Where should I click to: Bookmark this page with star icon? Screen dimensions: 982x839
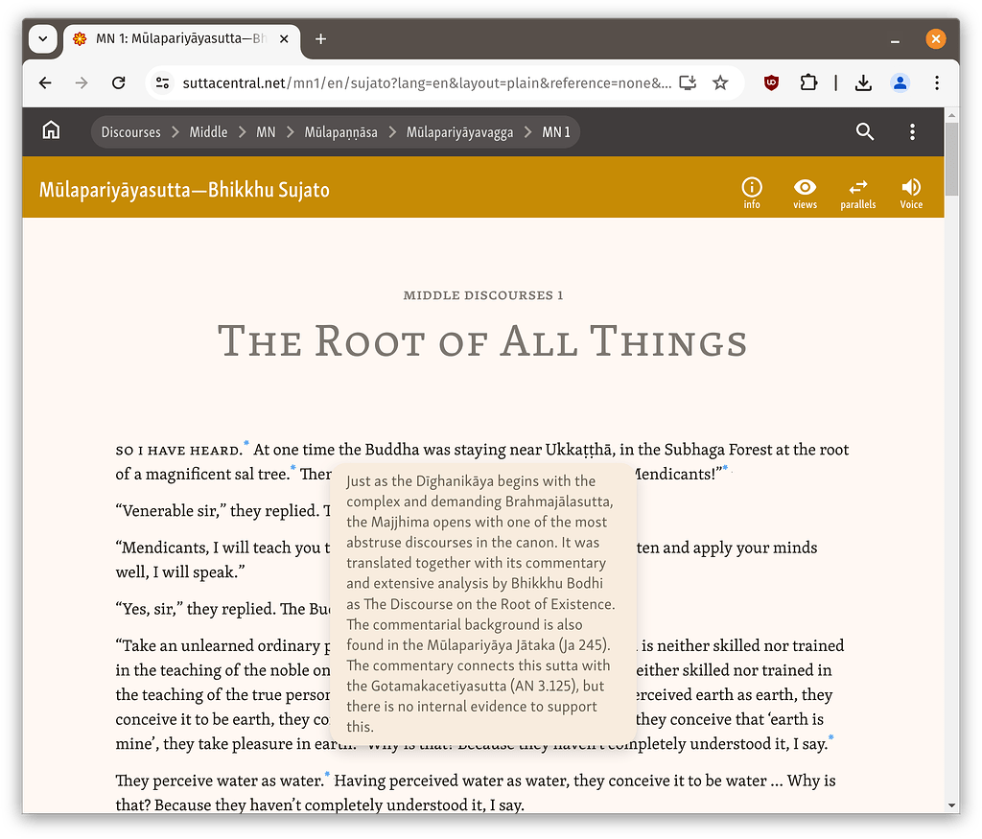tap(720, 83)
